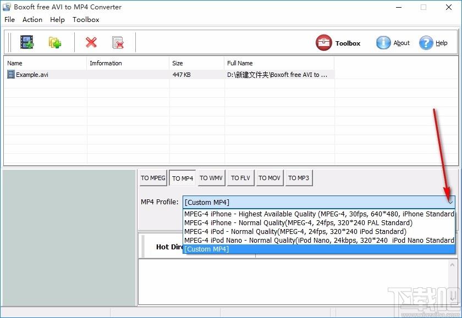Open the Action menu
Image resolution: width=462 pixels, height=318 pixels.
tap(32, 20)
